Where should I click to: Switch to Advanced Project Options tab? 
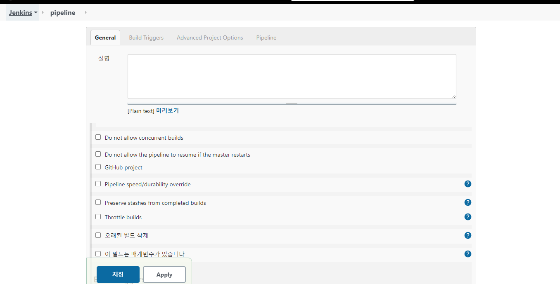tap(210, 38)
